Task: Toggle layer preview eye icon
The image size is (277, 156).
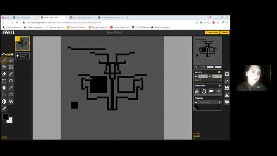Action: point(219,72)
